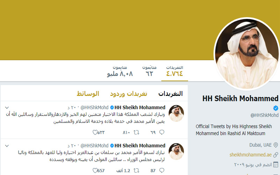Like the first tweet via heart icon

pyautogui.click(x=95, y=132)
